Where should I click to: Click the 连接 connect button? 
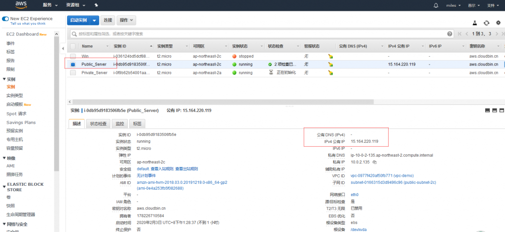pos(108,20)
